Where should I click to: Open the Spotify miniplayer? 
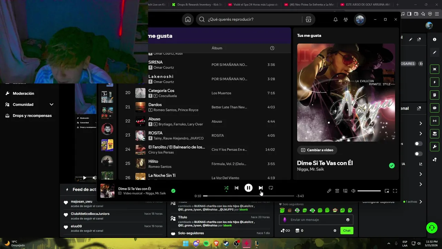point(387,191)
